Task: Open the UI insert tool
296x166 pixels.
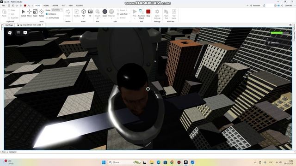Action: [90, 13]
